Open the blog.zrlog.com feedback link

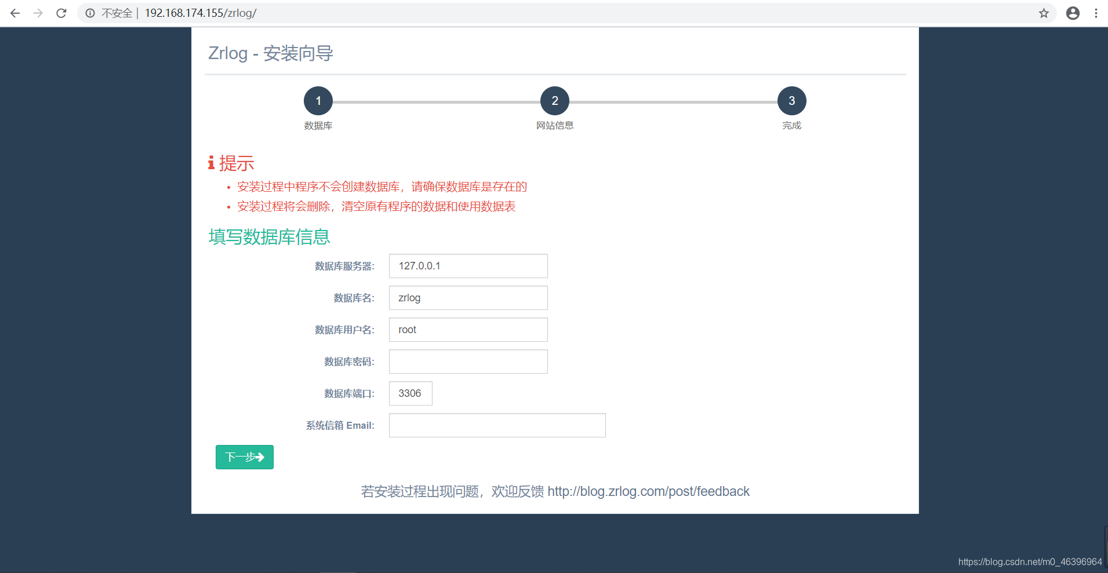[x=648, y=491]
